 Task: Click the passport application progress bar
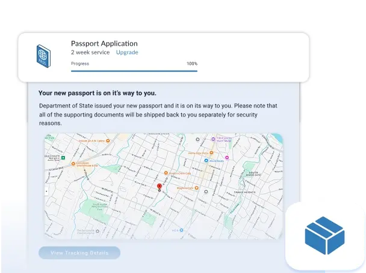pos(134,71)
